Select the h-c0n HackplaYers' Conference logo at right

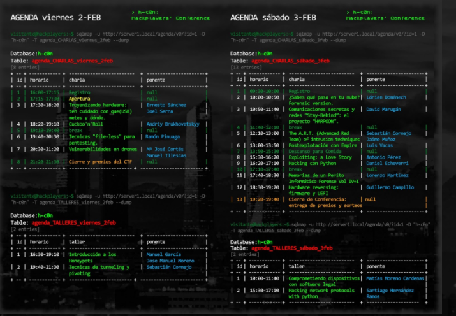389,15
